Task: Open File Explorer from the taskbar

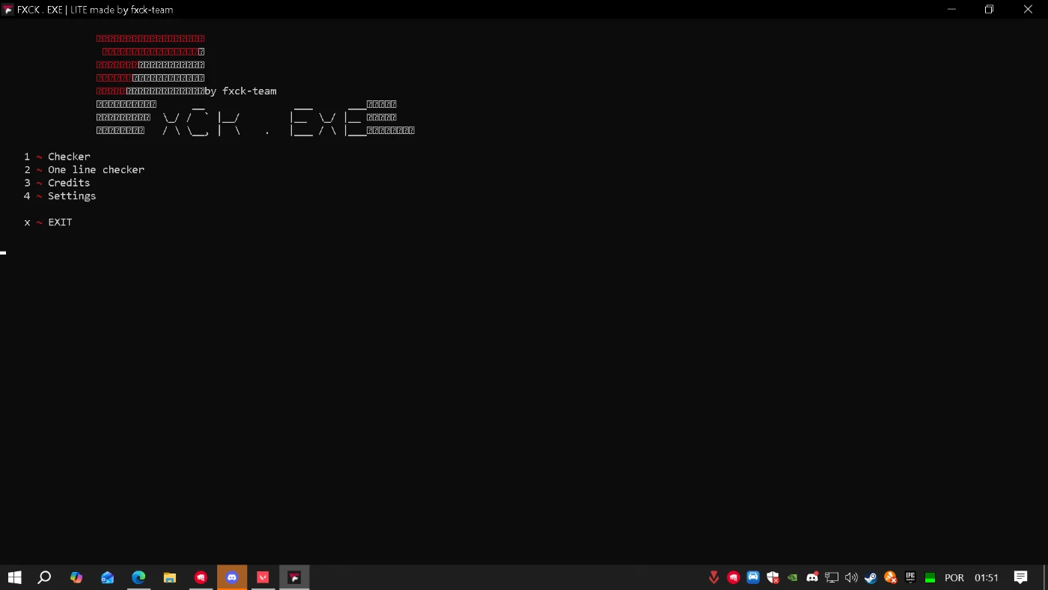Action: point(170,577)
